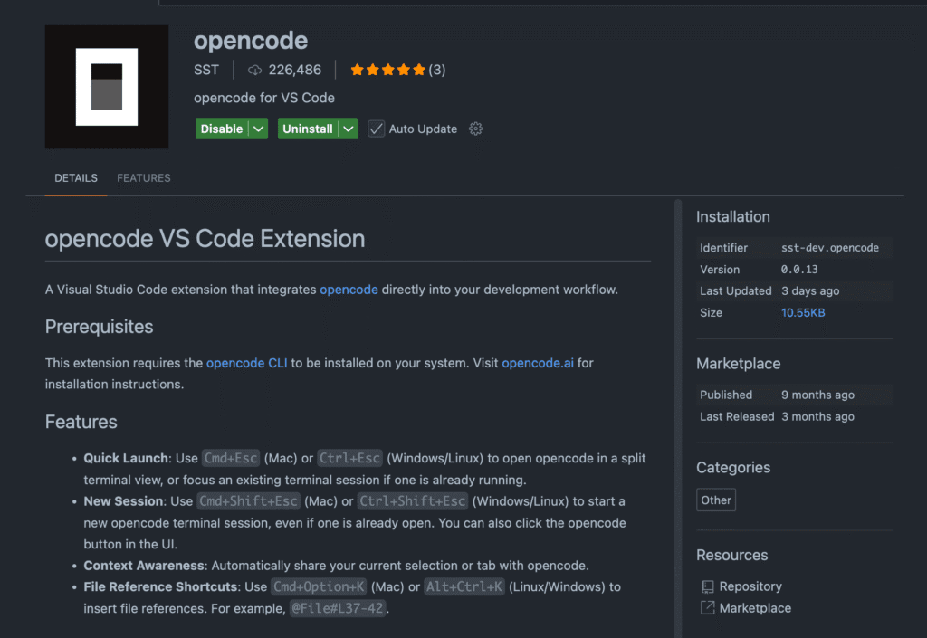Follow the opencode CLI link under Prerequisites
Image resolution: width=927 pixels, height=638 pixels.
[x=246, y=362]
